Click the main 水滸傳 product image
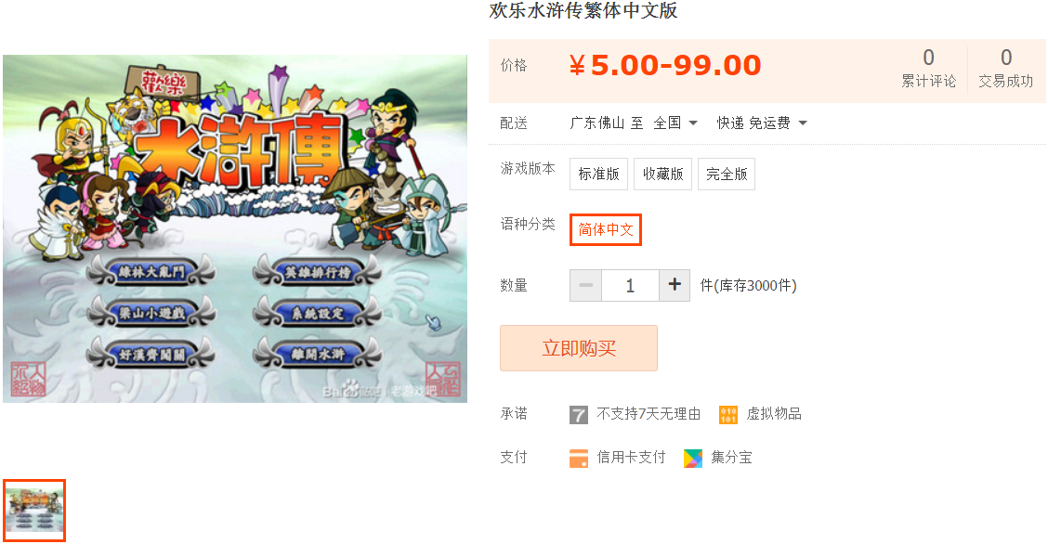Image resolution: width=1048 pixels, height=544 pixels. (235, 229)
